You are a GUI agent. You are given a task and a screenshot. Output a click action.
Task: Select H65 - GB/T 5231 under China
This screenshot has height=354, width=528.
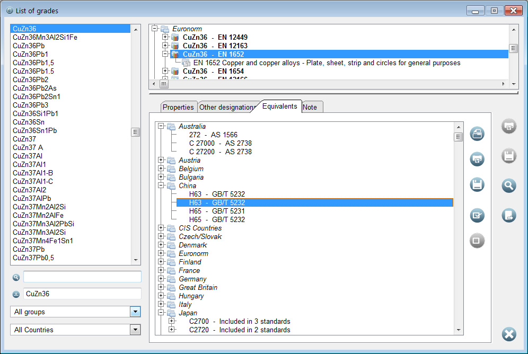coord(217,211)
